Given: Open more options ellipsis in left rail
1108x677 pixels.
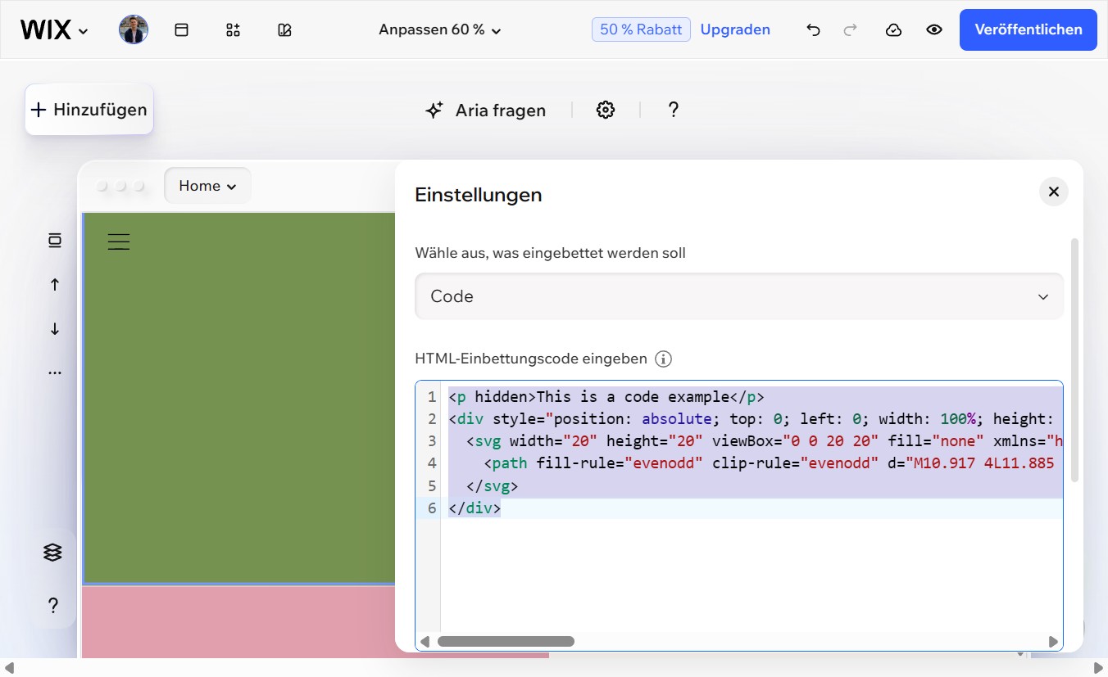Looking at the screenshot, I should (55, 372).
